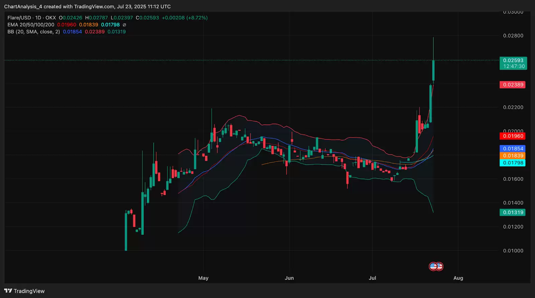This screenshot has height=298, width=535.
Task: Click the red 0.02389 upper band price tag
Action: [513, 85]
